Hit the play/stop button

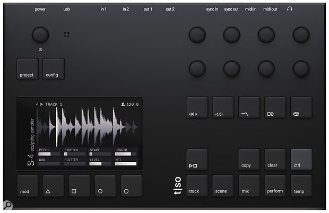(x=197, y=160)
